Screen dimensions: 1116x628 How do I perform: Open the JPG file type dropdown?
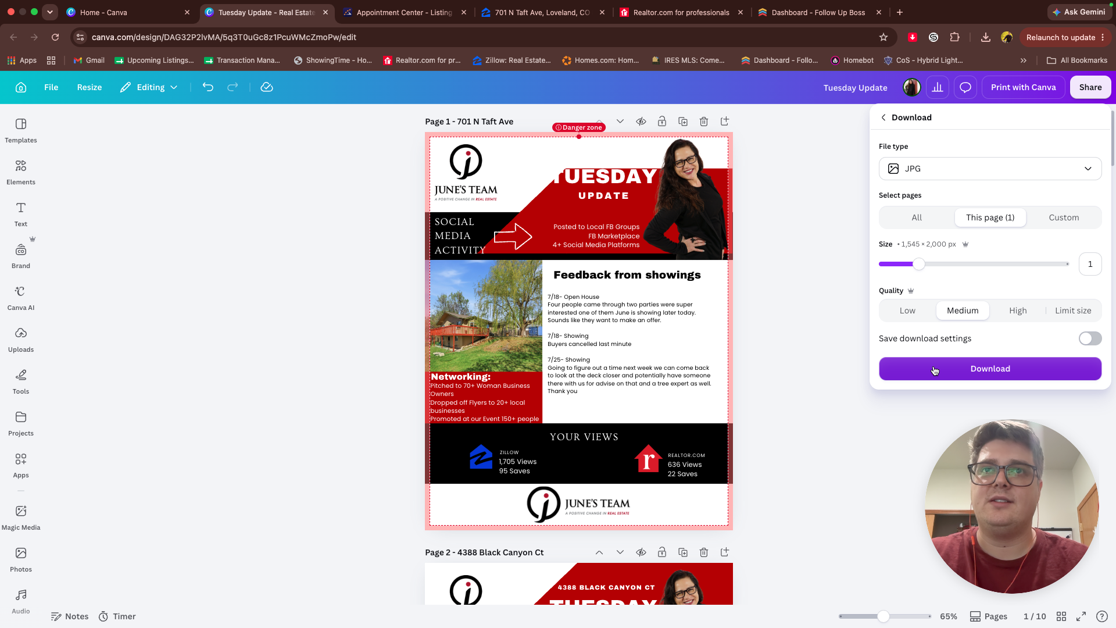click(990, 169)
